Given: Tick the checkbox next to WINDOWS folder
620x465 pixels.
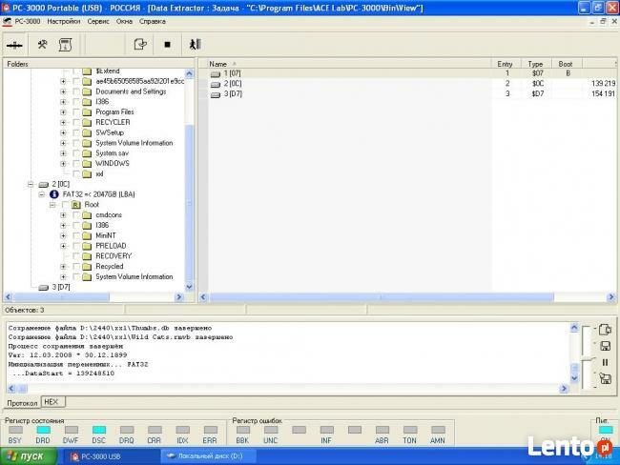Looking at the screenshot, I should click(75, 164).
